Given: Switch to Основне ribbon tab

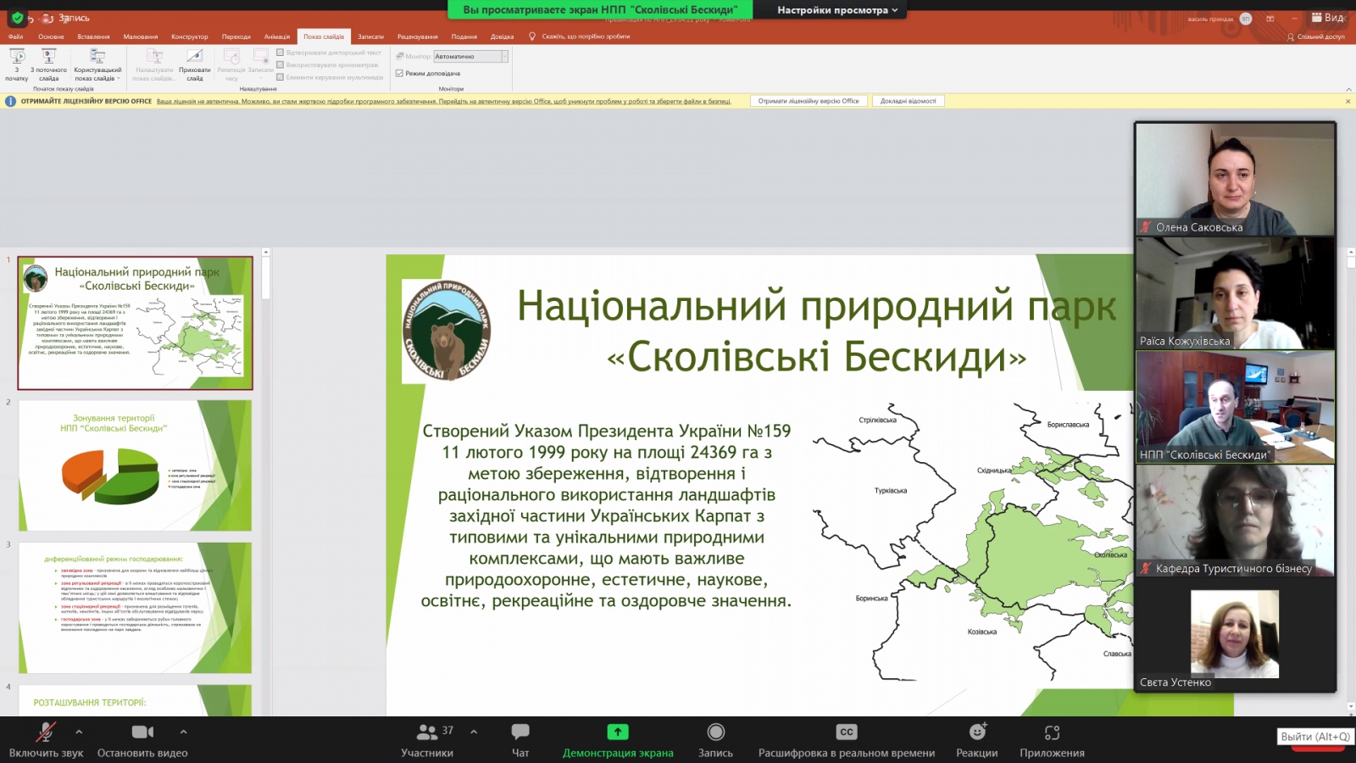Looking at the screenshot, I should click(51, 36).
